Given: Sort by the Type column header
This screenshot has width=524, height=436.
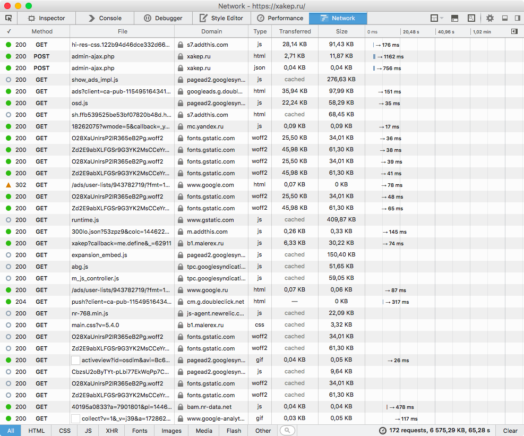Looking at the screenshot, I should tap(260, 31).
